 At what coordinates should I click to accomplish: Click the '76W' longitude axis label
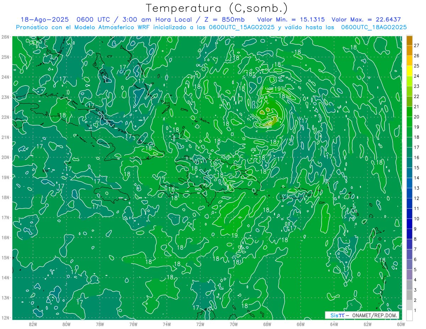(x=133, y=324)
